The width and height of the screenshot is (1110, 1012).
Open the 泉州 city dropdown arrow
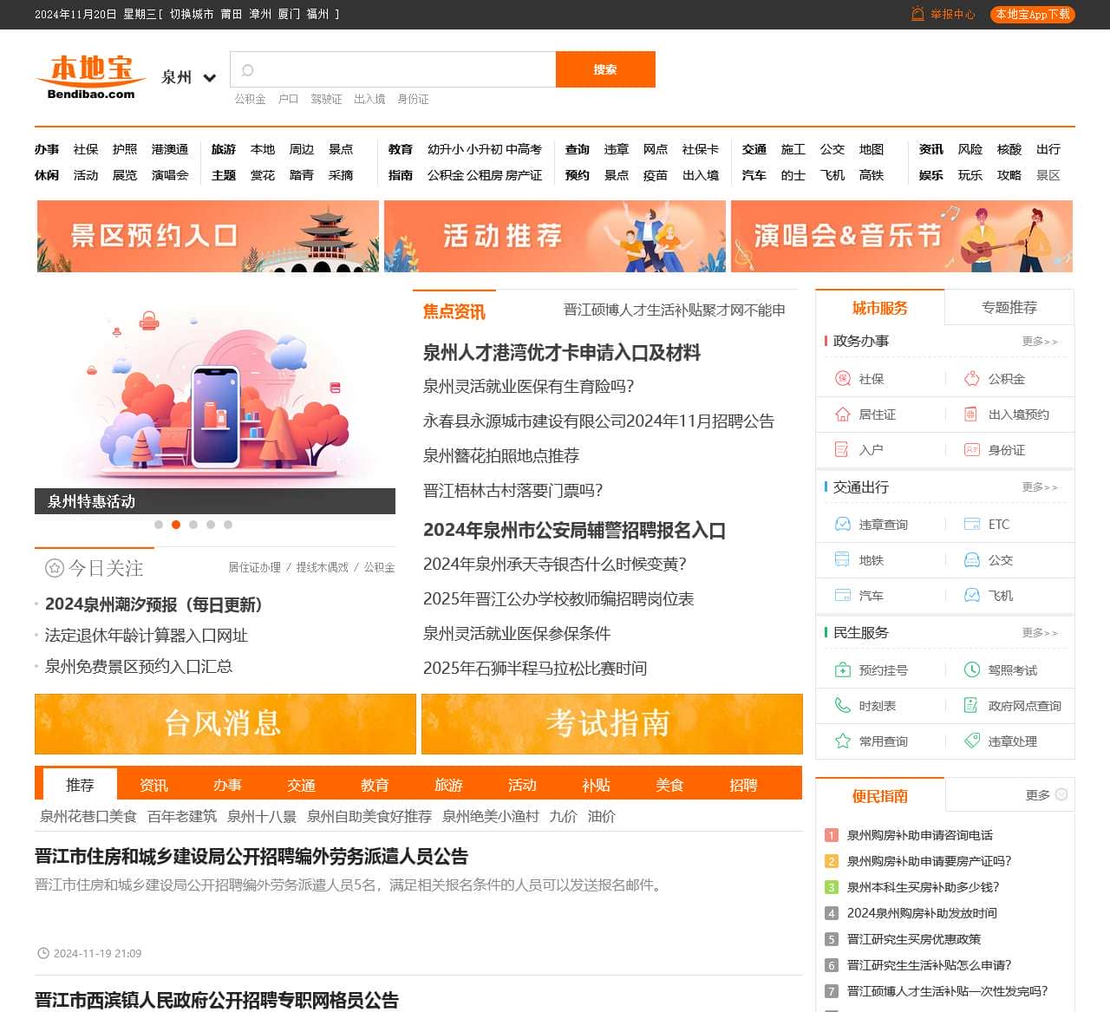(x=209, y=78)
